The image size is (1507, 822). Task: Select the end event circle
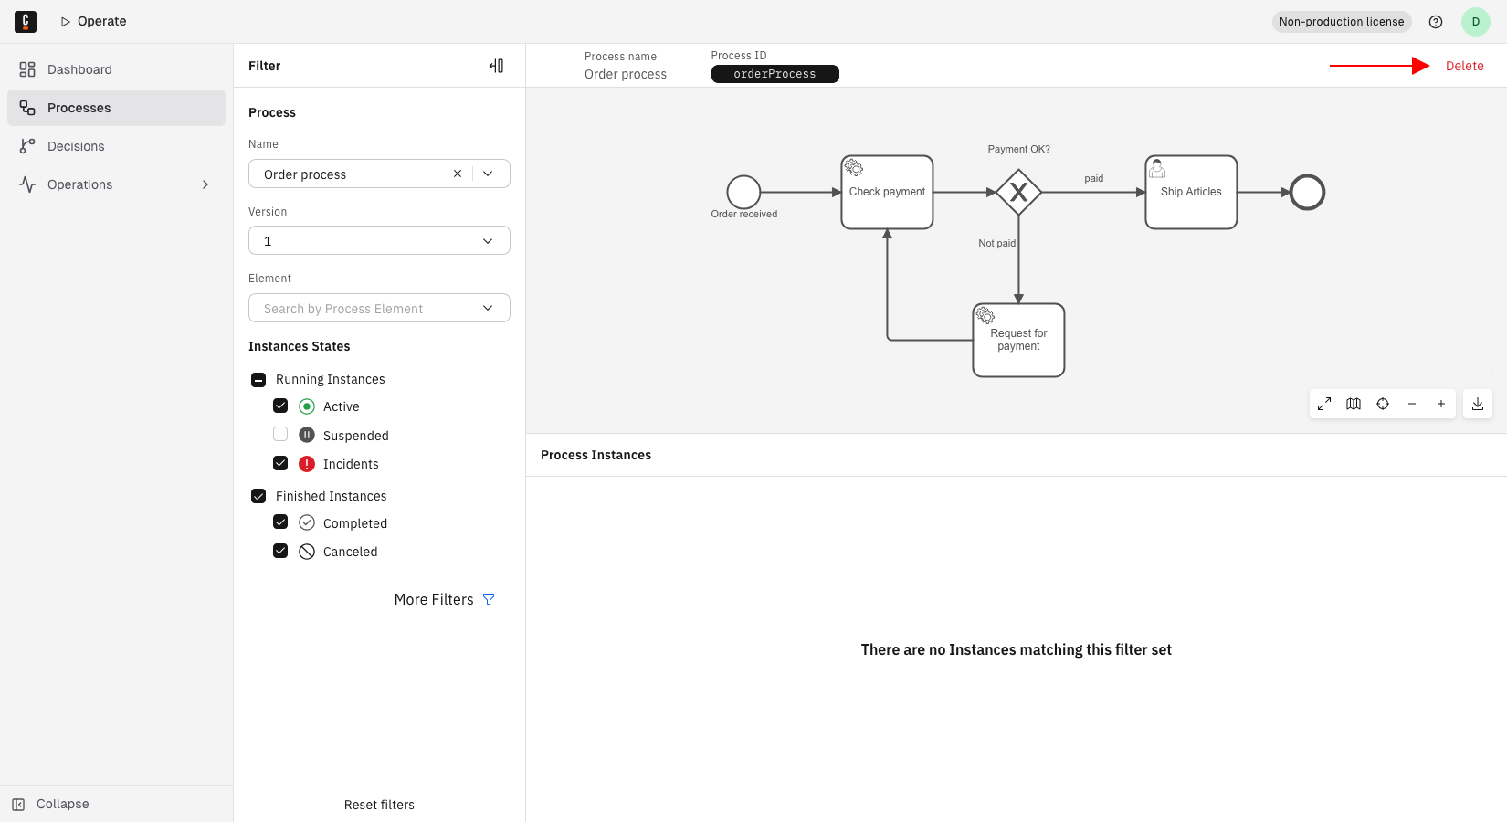(x=1307, y=192)
